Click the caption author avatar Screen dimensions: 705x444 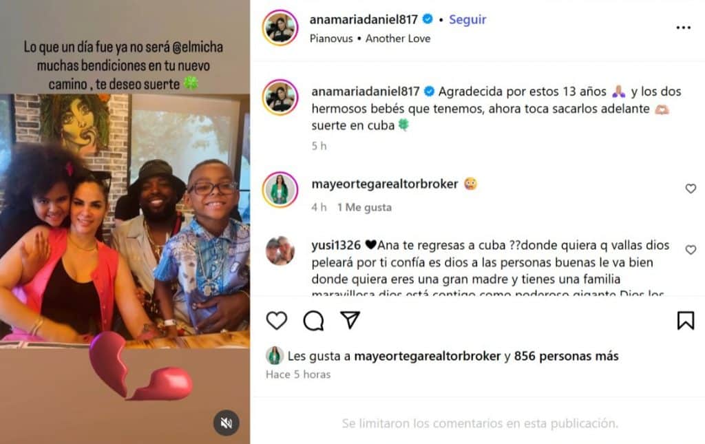coord(280,98)
